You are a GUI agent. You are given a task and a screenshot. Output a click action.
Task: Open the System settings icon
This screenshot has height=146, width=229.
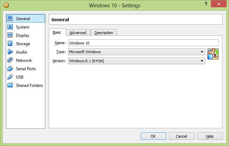pos(10,27)
